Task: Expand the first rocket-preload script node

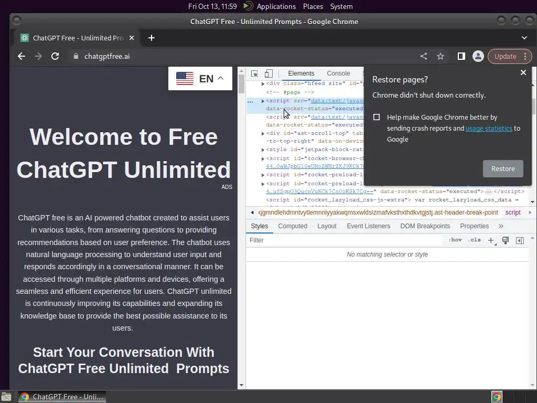Action: pyautogui.click(x=263, y=175)
